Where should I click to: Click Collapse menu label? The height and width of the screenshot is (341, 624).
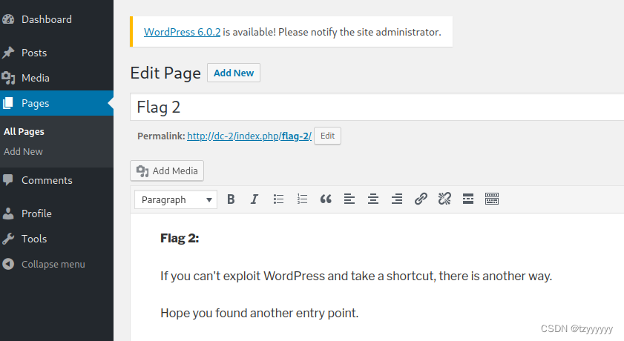[53, 265]
